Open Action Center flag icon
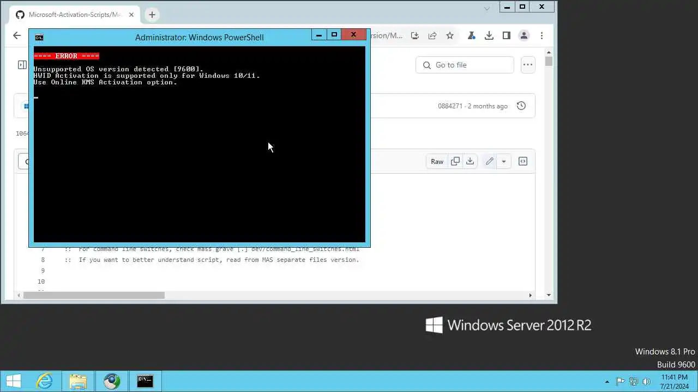This screenshot has width=698, height=392. [x=621, y=382]
